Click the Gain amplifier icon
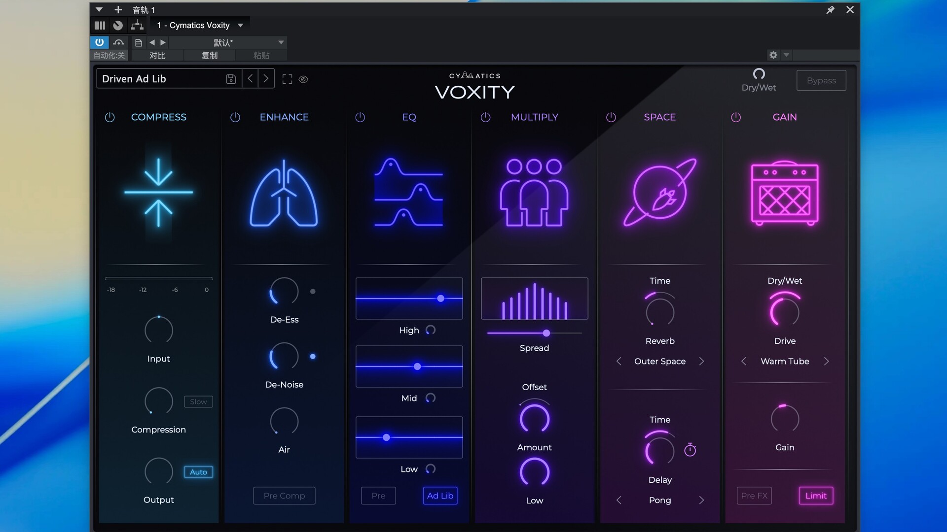This screenshot has width=947, height=532. [x=785, y=193]
